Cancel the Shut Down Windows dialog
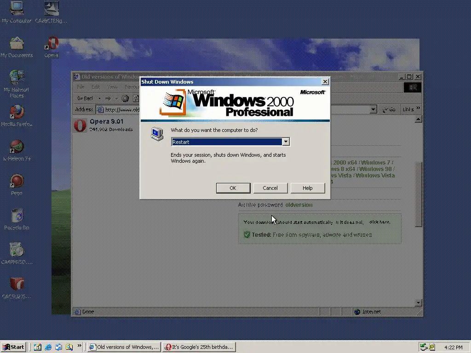The image size is (471, 353). coord(270,188)
